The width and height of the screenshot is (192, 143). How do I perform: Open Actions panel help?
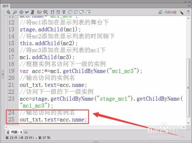(x=188, y=12)
